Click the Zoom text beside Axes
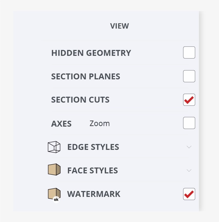 click(100, 123)
